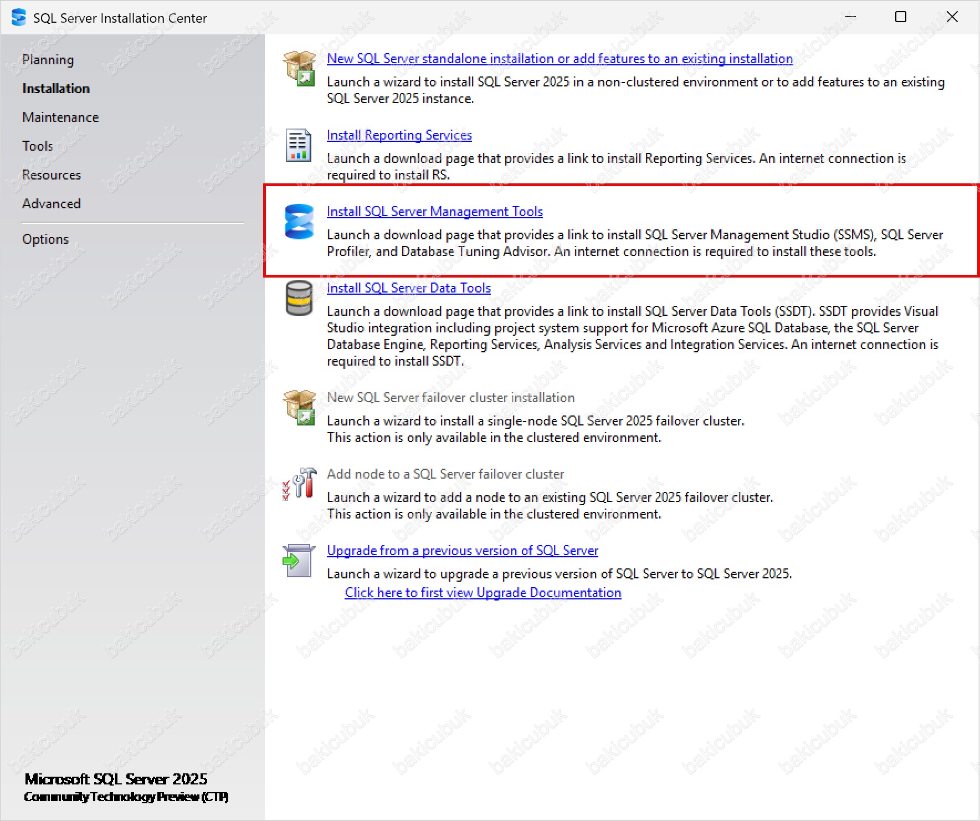
Task: Click the Data Tools database cylinder icon
Action: tap(299, 298)
